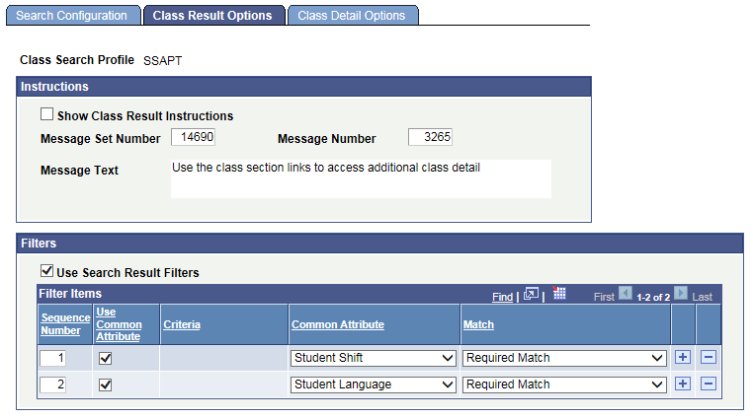This screenshot has height=419, width=753.
Task: Click the Find link in Filter Items
Action: pyautogui.click(x=502, y=297)
